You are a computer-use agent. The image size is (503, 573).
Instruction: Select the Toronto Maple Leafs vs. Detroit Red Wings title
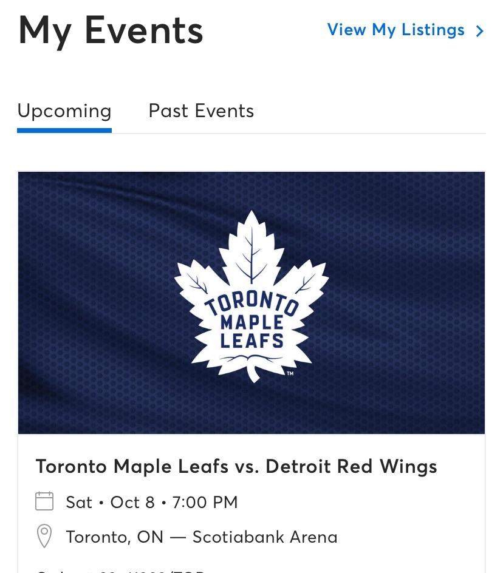coord(236,466)
